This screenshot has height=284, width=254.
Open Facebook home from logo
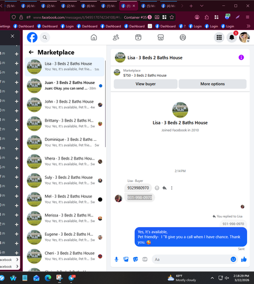click(x=32, y=37)
